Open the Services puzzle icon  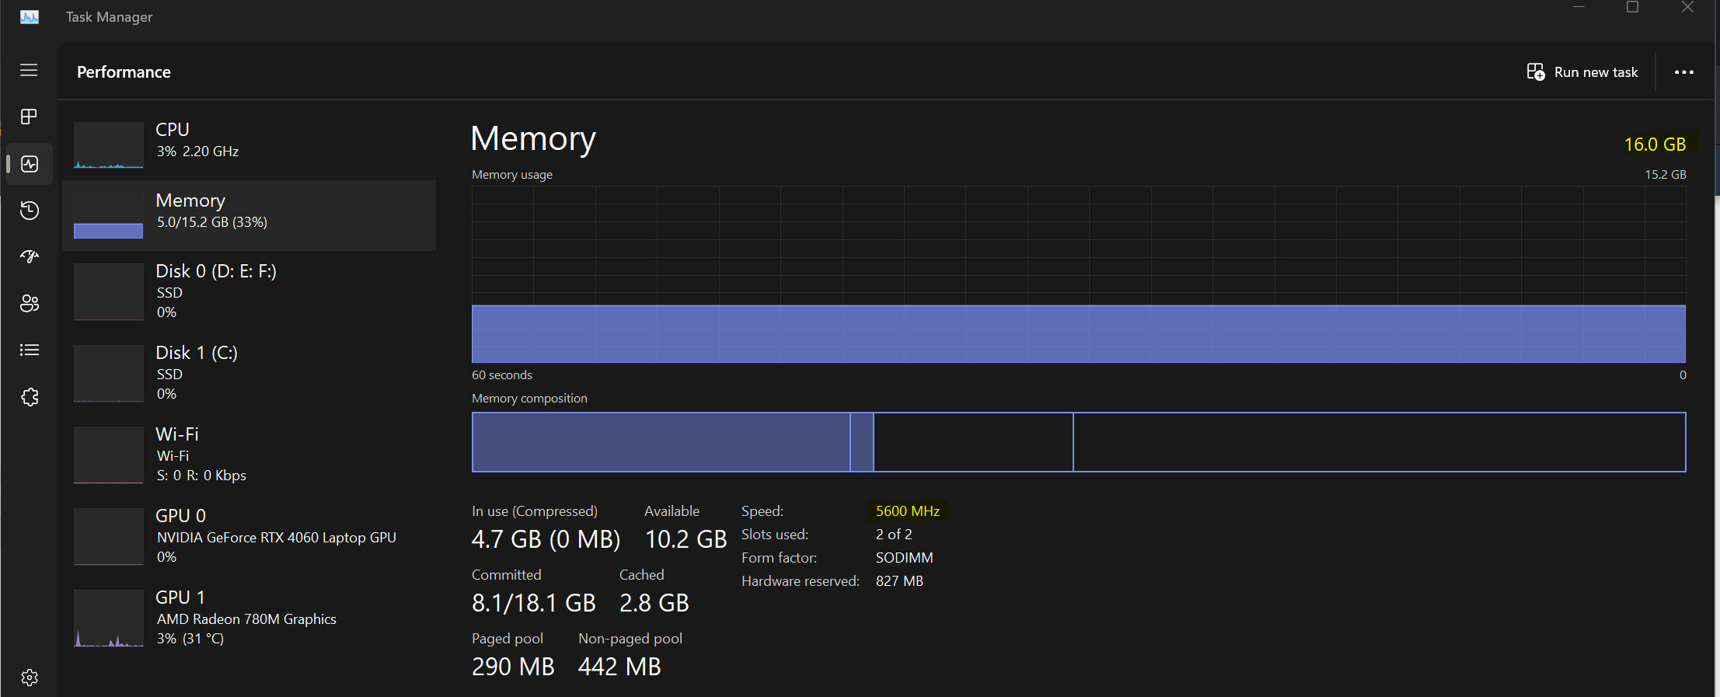point(30,397)
